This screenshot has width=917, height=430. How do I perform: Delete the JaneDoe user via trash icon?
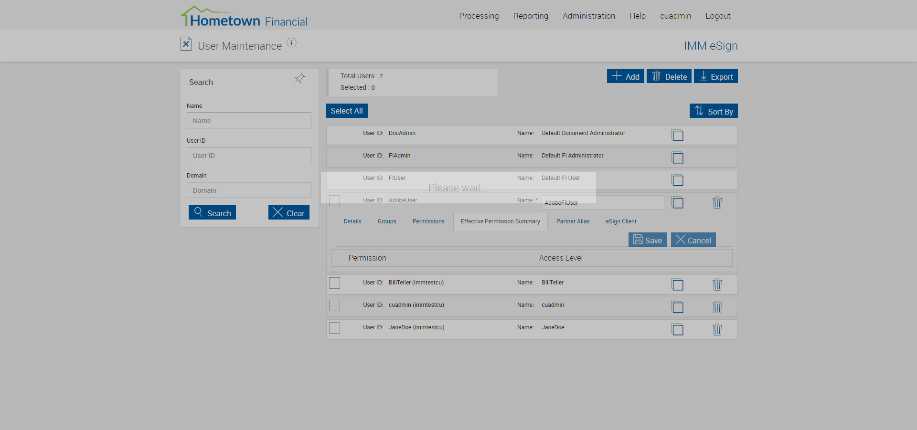[717, 329]
